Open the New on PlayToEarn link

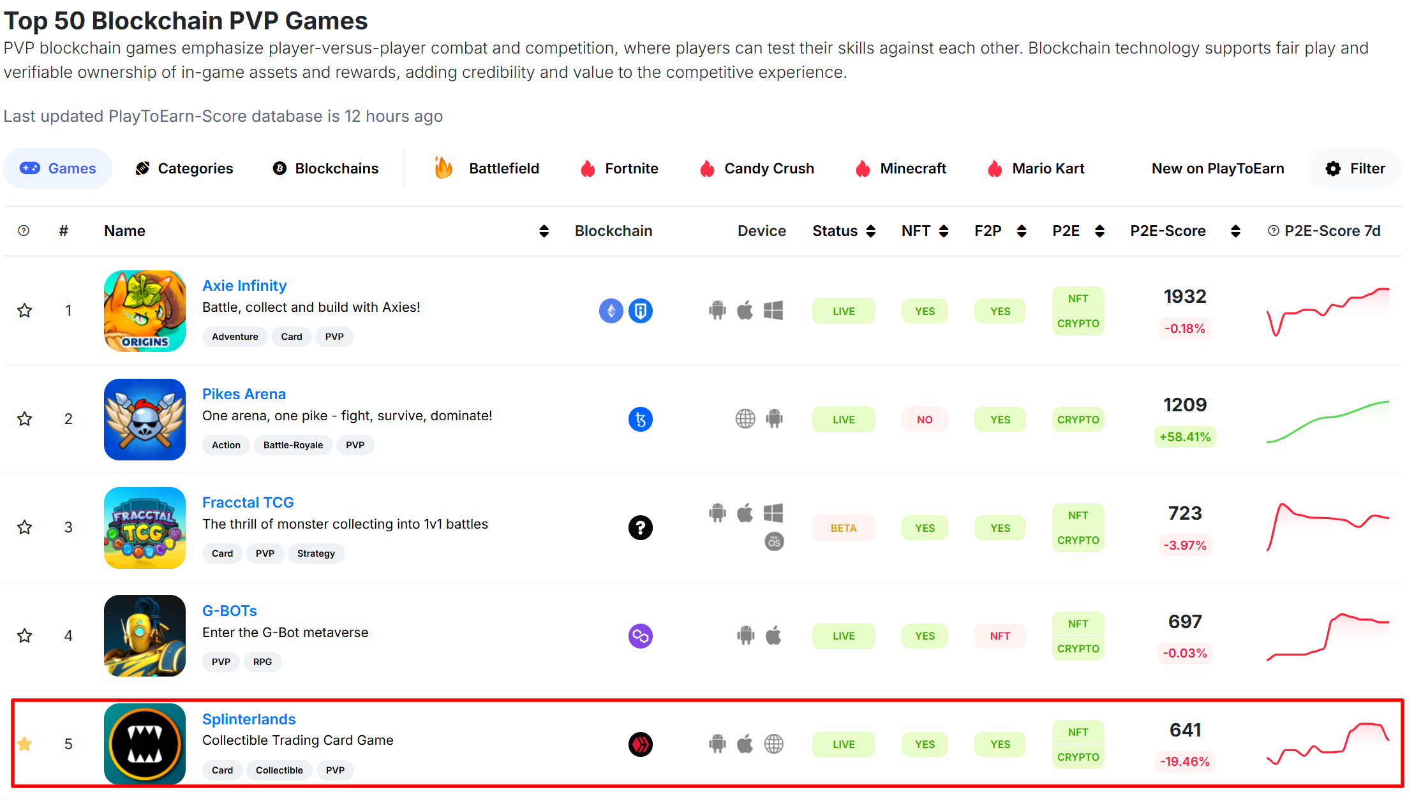tap(1217, 169)
